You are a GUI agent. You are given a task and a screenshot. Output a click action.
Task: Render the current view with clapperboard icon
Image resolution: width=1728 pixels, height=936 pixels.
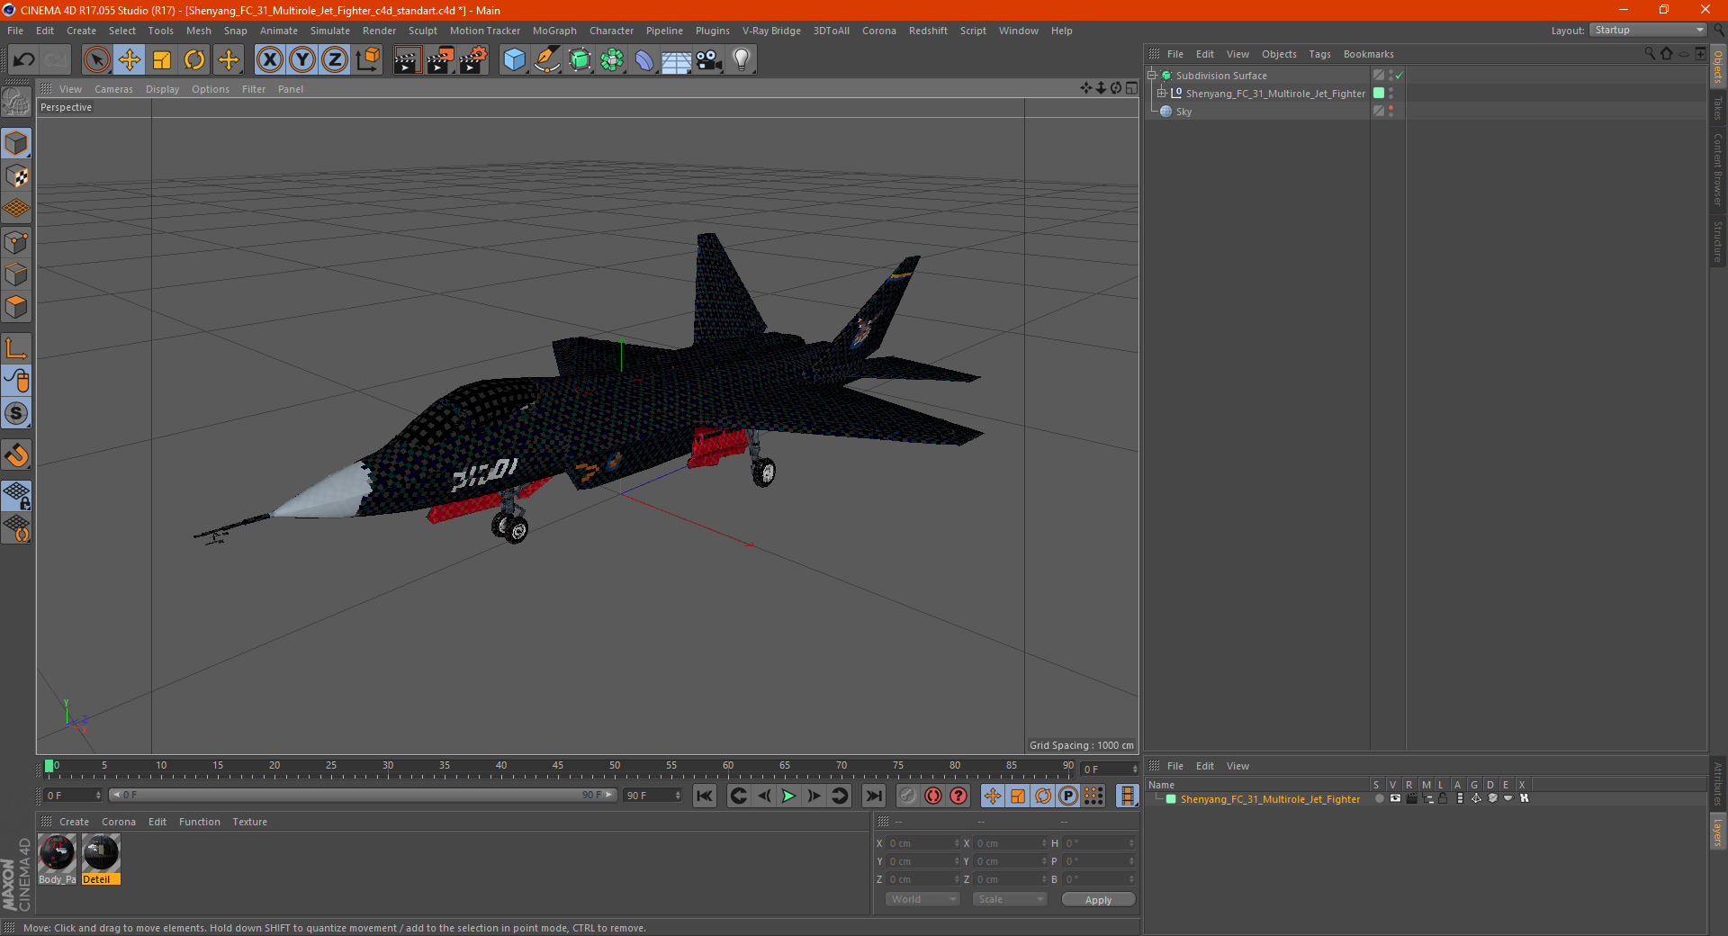[407, 60]
